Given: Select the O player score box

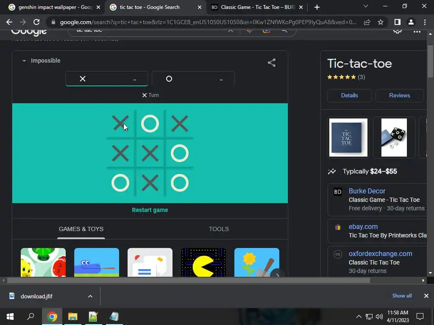Looking at the screenshot, I should [193, 79].
